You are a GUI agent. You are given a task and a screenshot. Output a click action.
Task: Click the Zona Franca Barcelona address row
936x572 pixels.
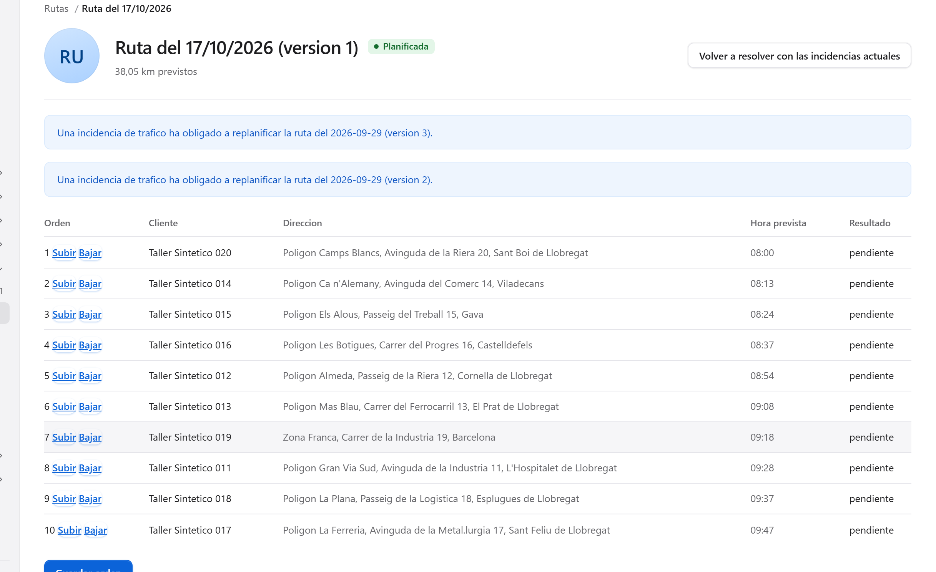click(x=477, y=437)
